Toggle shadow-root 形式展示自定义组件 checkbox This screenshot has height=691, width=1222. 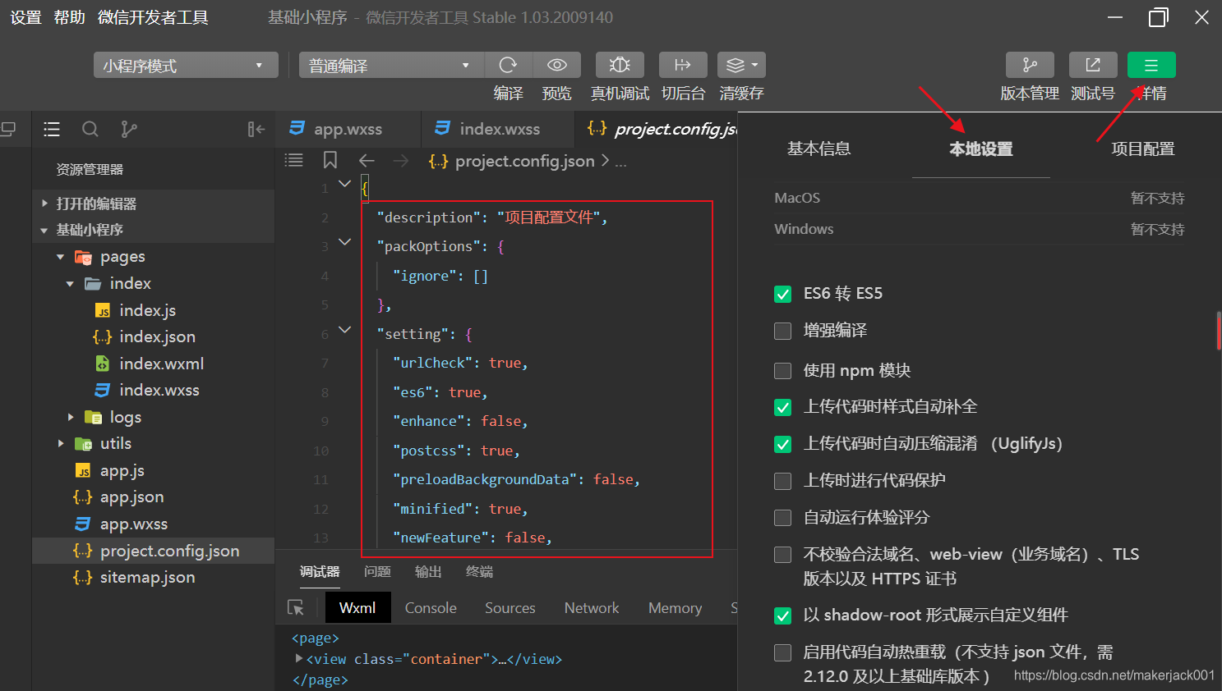pos(783,615)
